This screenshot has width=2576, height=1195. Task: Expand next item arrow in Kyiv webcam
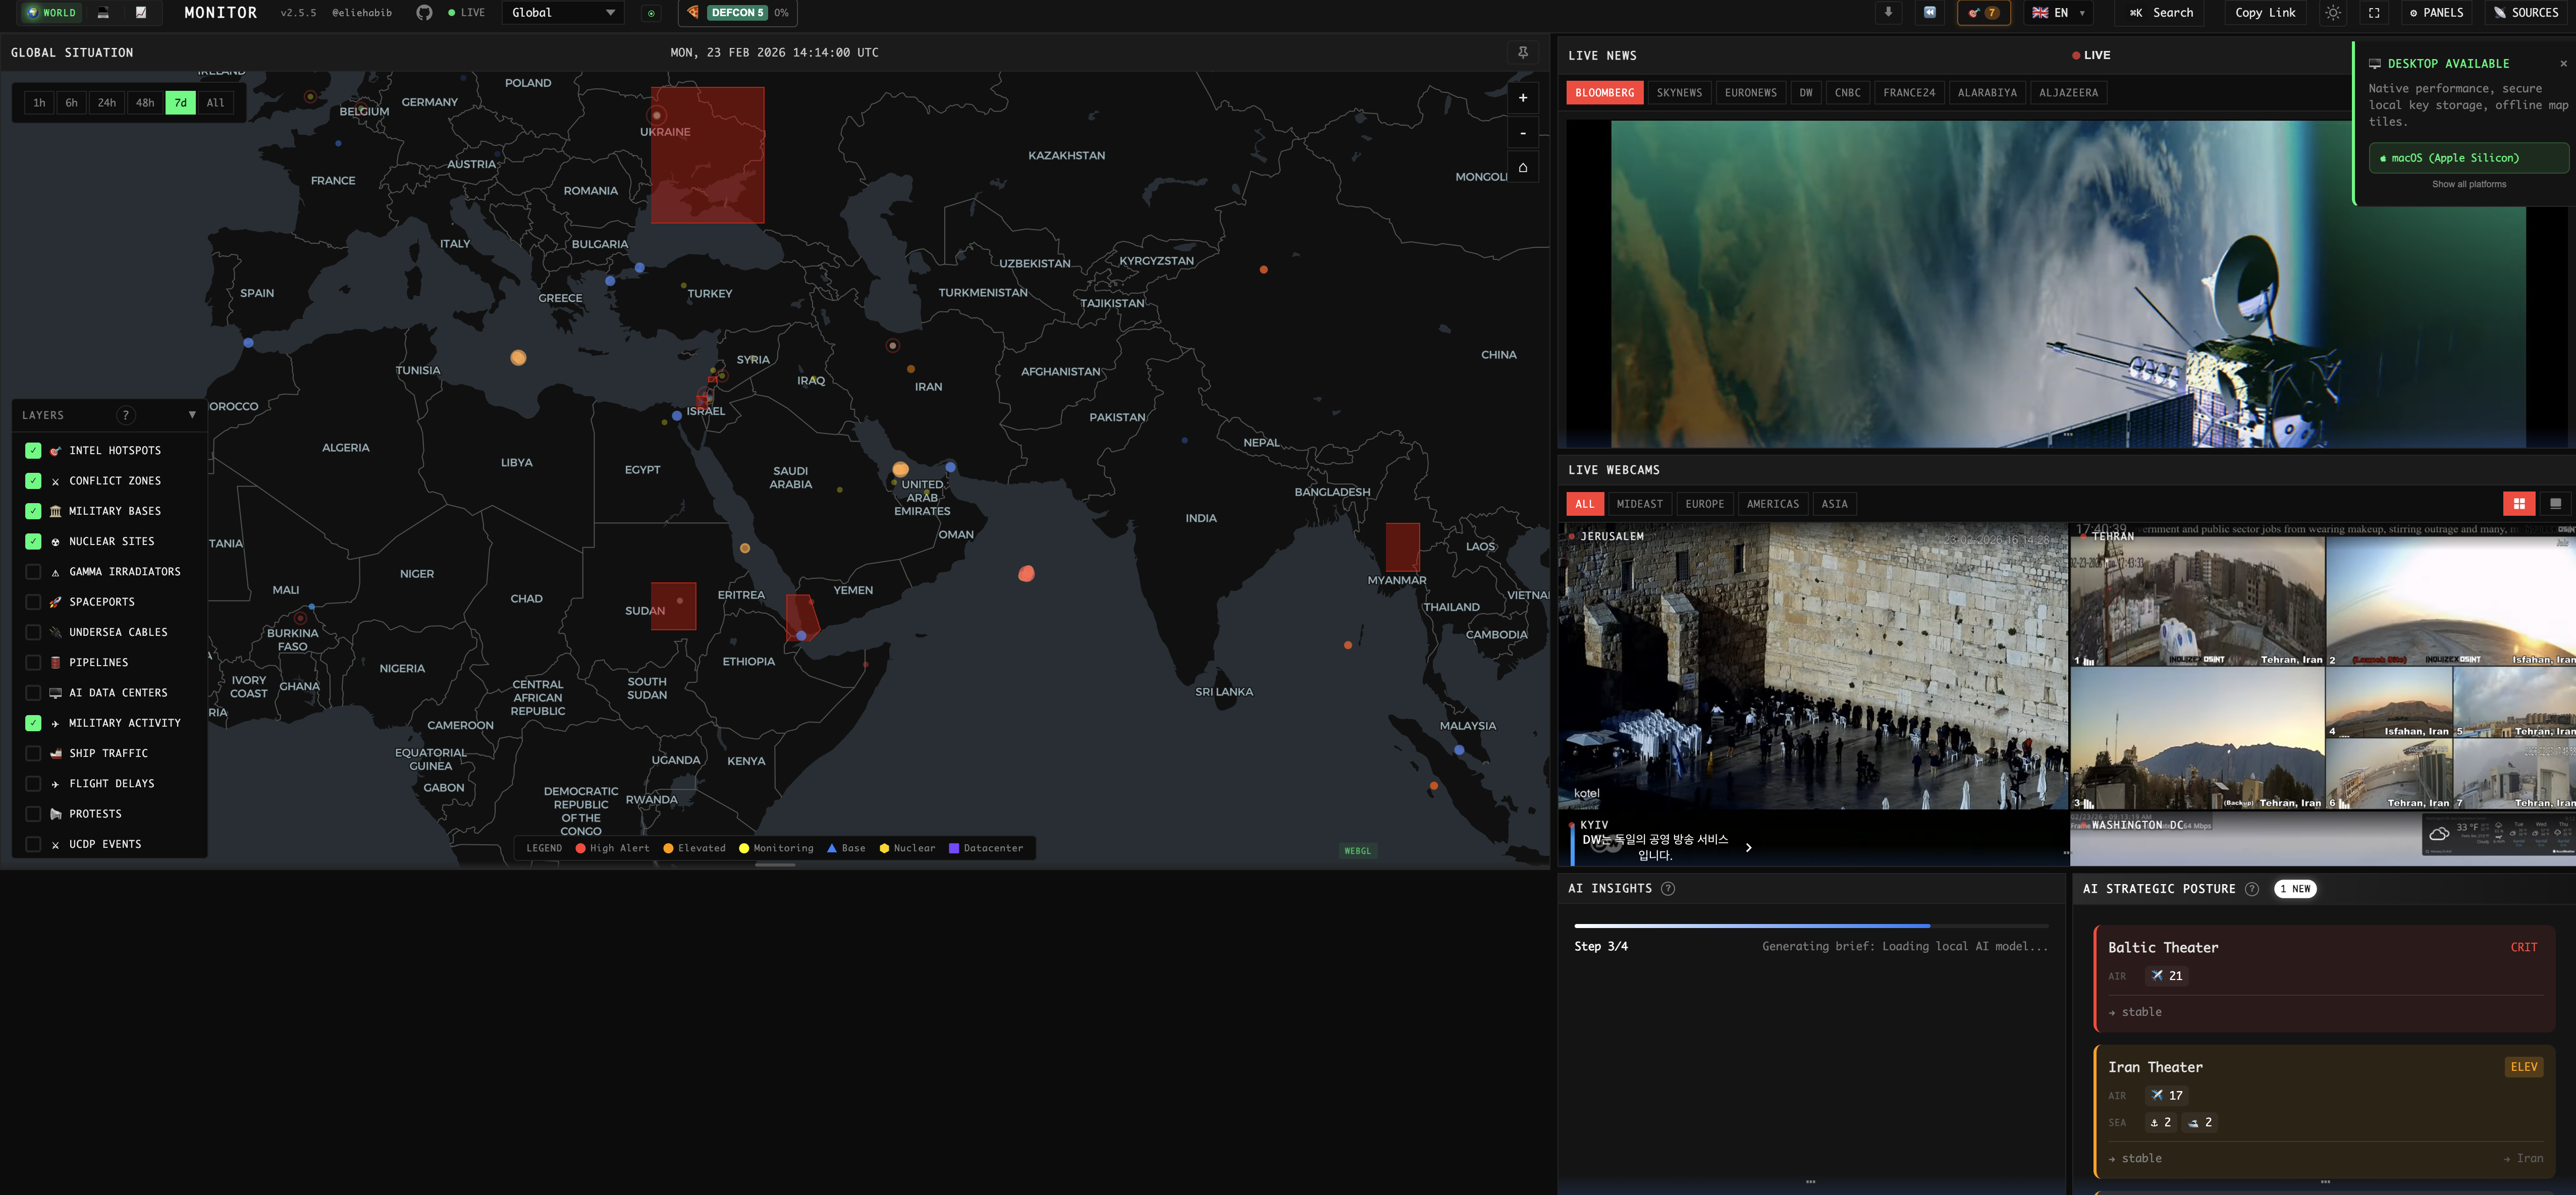coord(1748,848)
